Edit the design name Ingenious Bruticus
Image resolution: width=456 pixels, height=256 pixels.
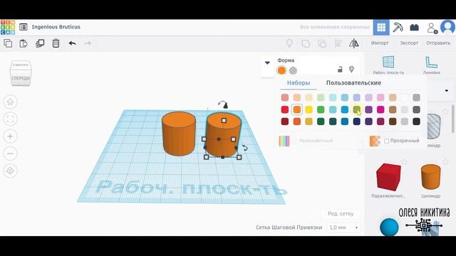[x=56, y=27]
